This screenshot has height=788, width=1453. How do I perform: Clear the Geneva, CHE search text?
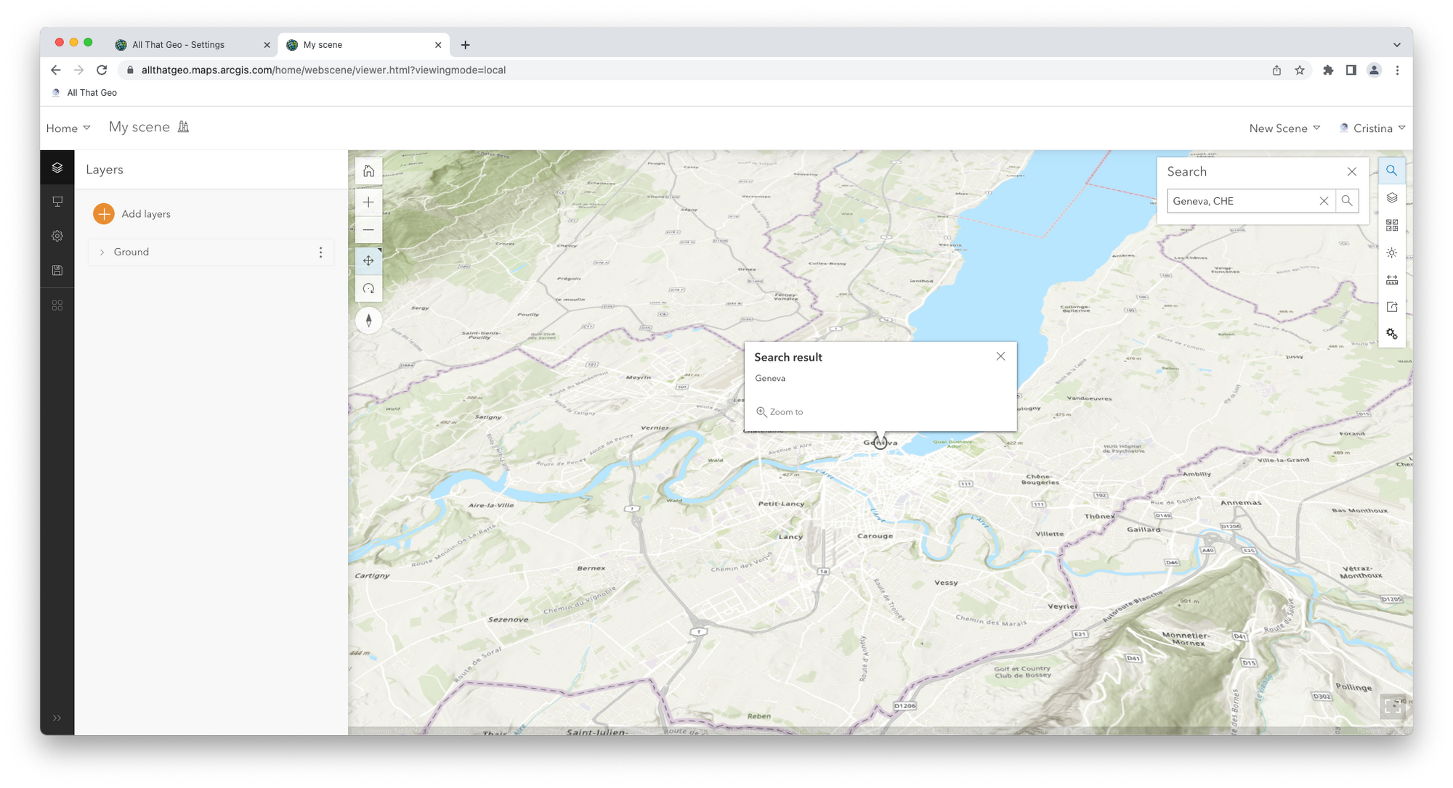1324,201
